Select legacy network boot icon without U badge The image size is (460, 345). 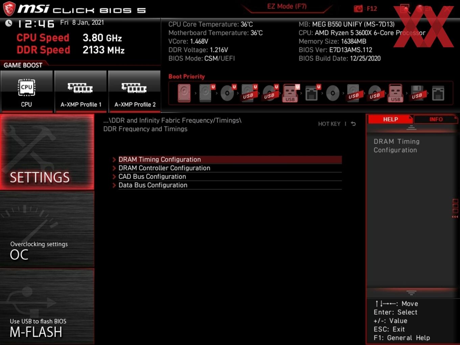tap(438, 93)
